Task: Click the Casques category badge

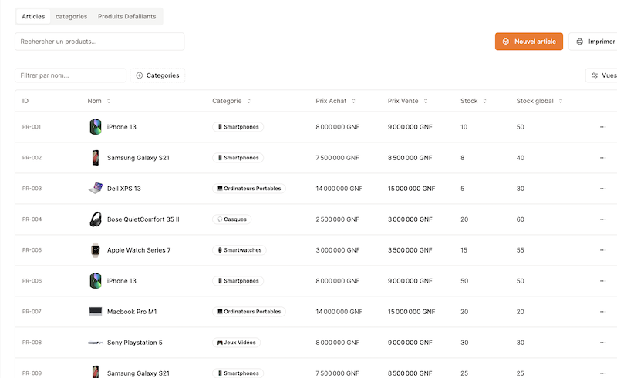Action: point(232,219)
